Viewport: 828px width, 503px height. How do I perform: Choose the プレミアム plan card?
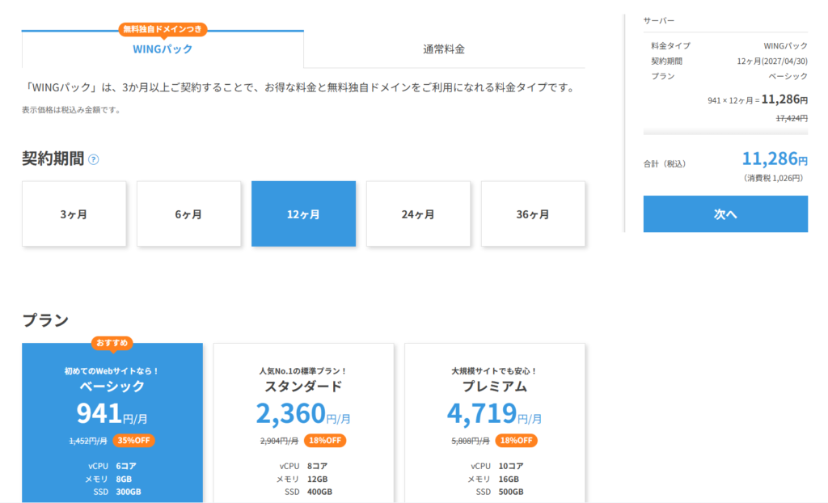[x=495, y=423]
